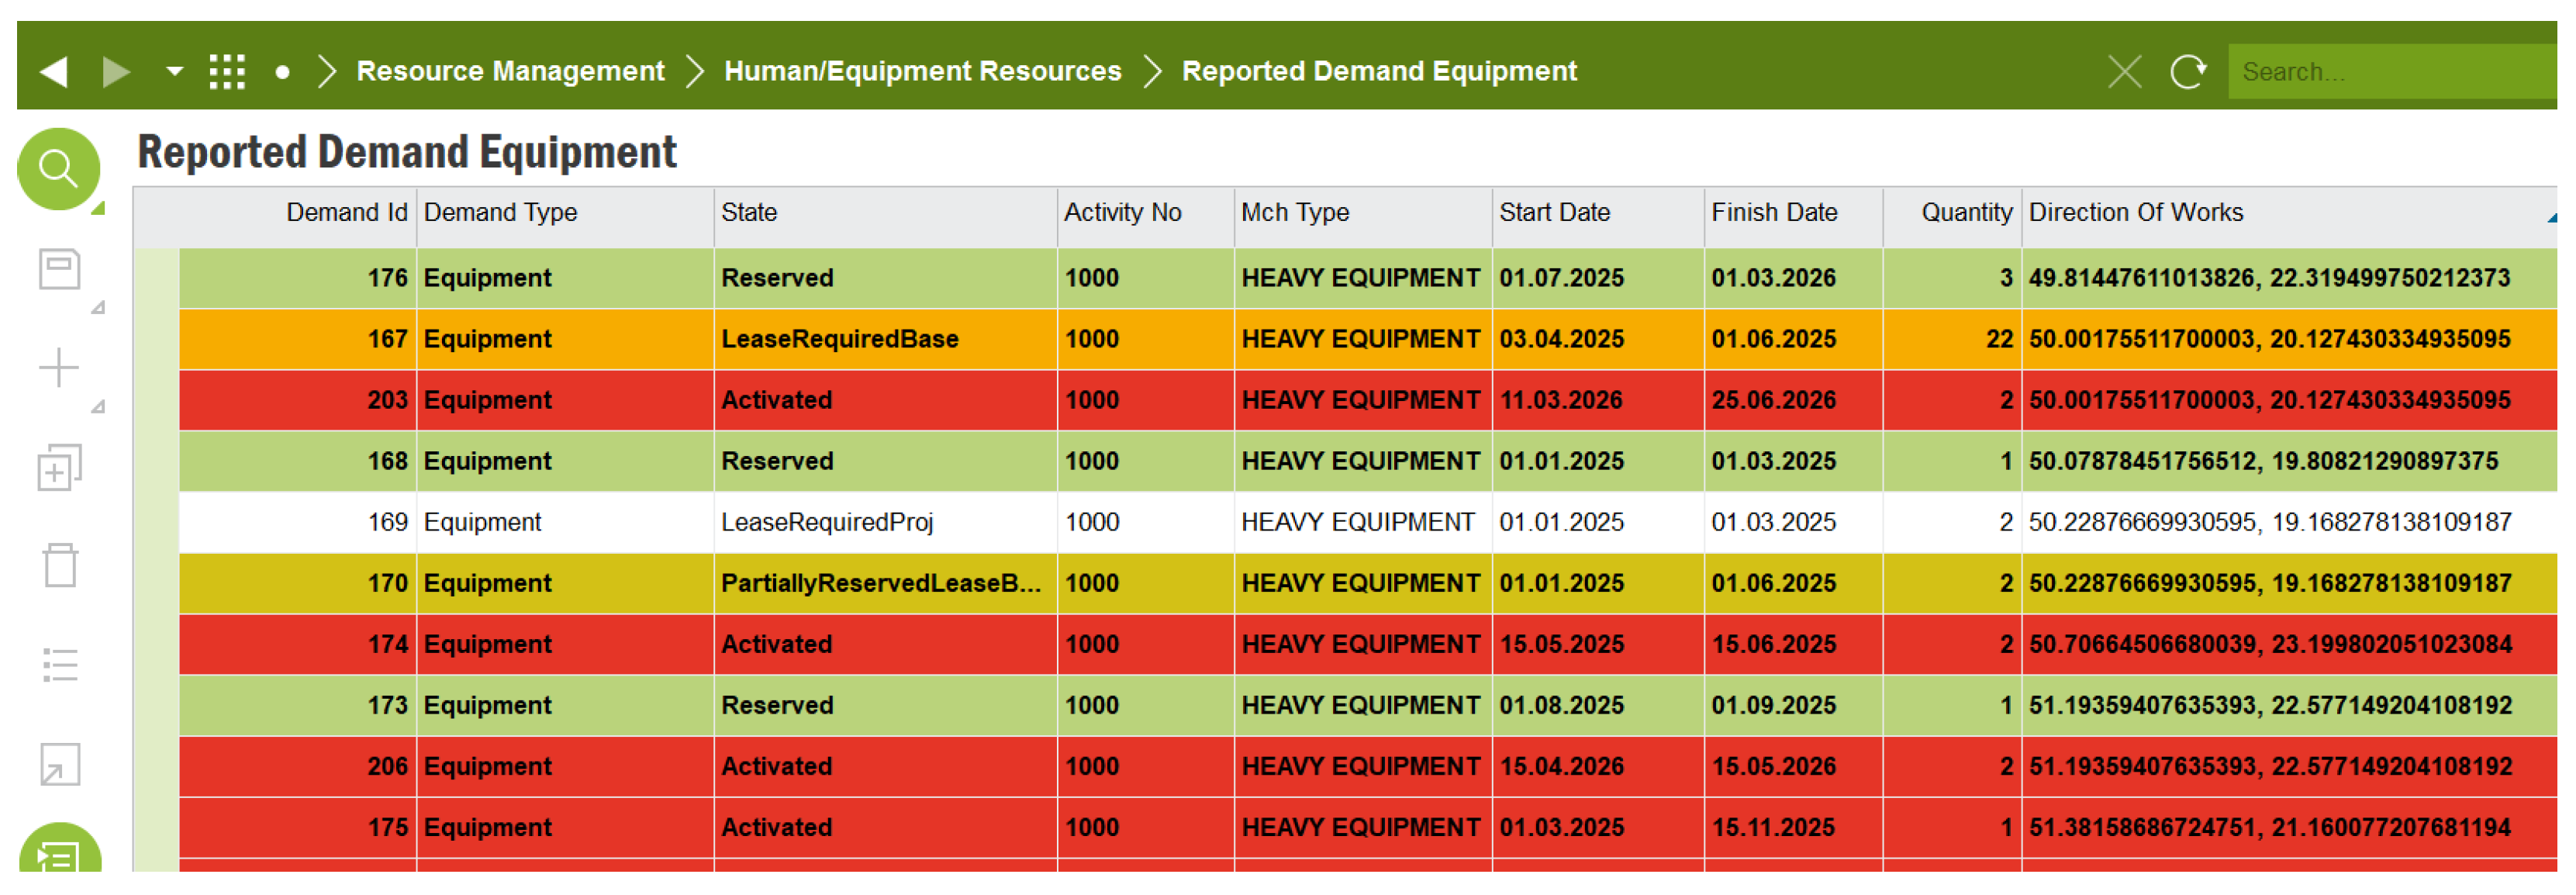
Task: Expand options triangle beside save icon
Action: click(98, 307)
